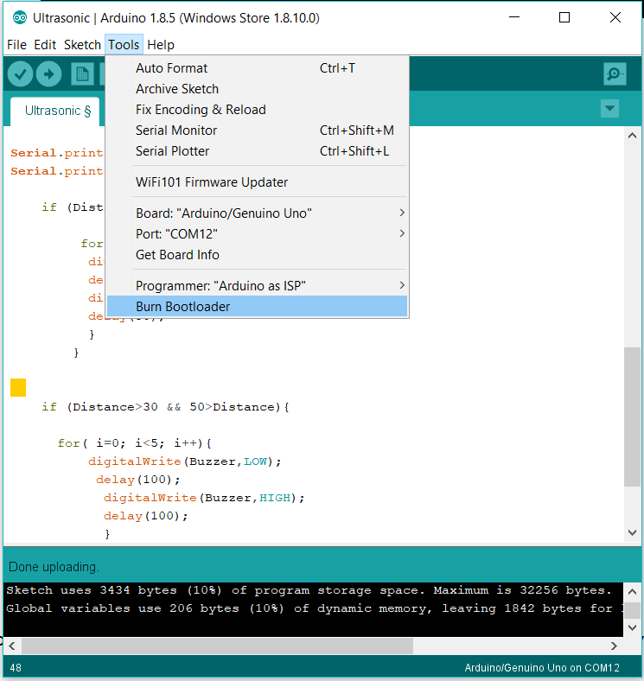644x681 pixels.
Task: Choose Archive Sketch menu entry
Action: [257, 89]
